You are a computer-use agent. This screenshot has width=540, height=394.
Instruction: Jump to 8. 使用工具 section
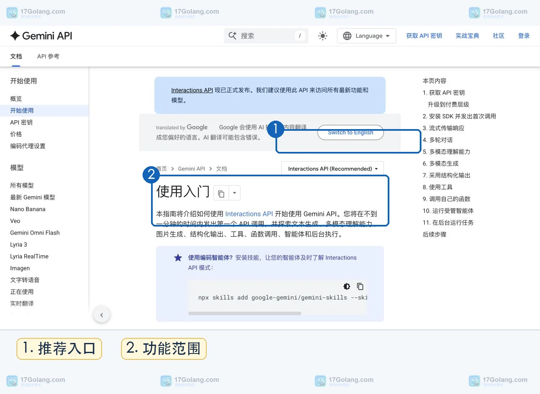click(437, 187)
